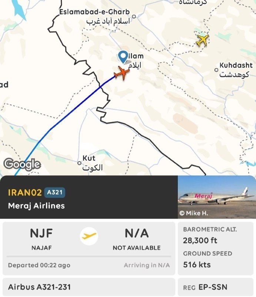Screen dimensions: 256x297
Task: Tap the blue location pin at Ilam
Action: (123, 57)
